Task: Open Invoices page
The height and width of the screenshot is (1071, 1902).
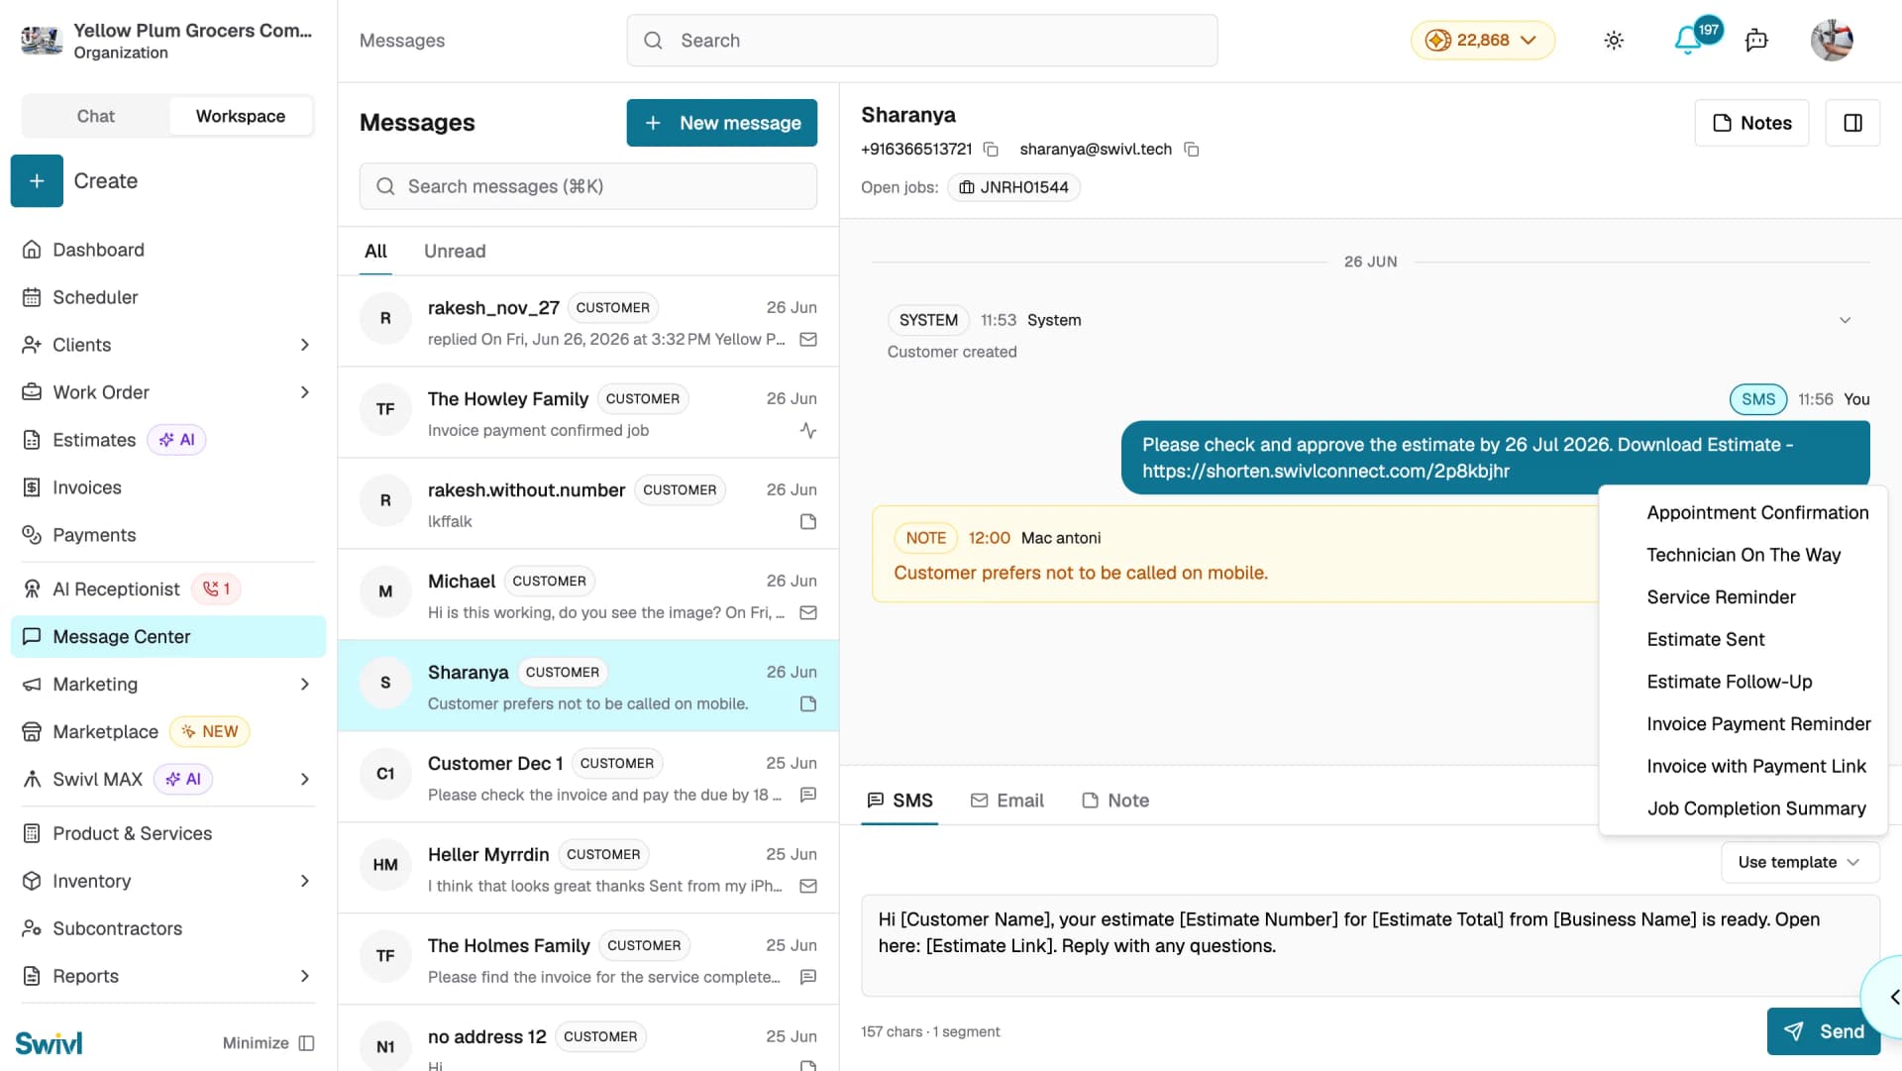Action: 168,487
